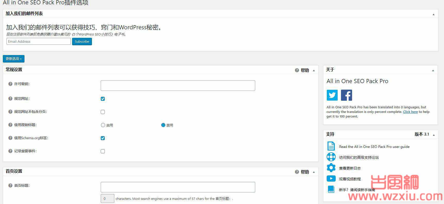
Task: Click help icon beside 规范网址:
Action: [10, 99]
